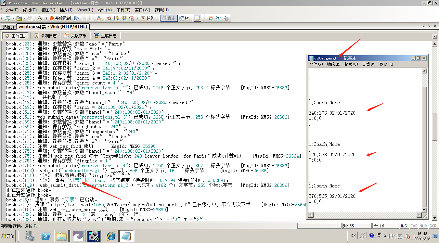This screenshot has height=243, width=439.
Task: Click the start transaction clock icon
Action: [117, 19]
